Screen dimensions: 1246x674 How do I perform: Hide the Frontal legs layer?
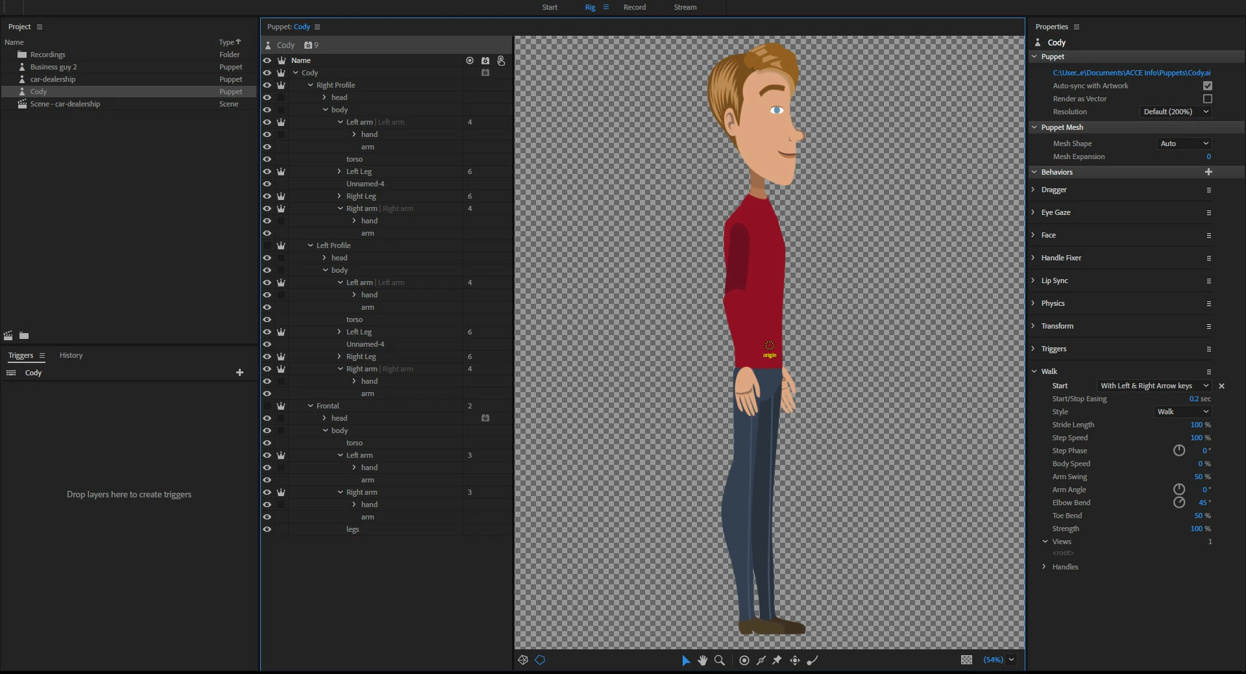[267, 529]
